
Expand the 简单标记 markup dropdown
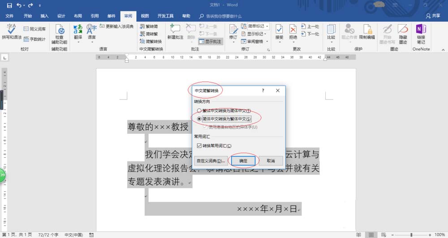coord(267,26)
